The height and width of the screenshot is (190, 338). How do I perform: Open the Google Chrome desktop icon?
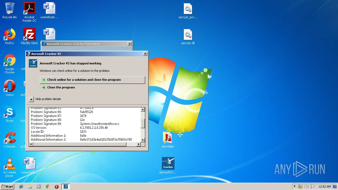point(10,64)
